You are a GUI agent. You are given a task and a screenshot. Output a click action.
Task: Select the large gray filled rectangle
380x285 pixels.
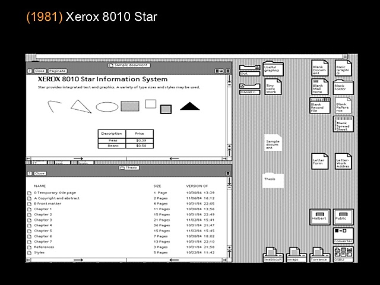(x=130, y=106)
